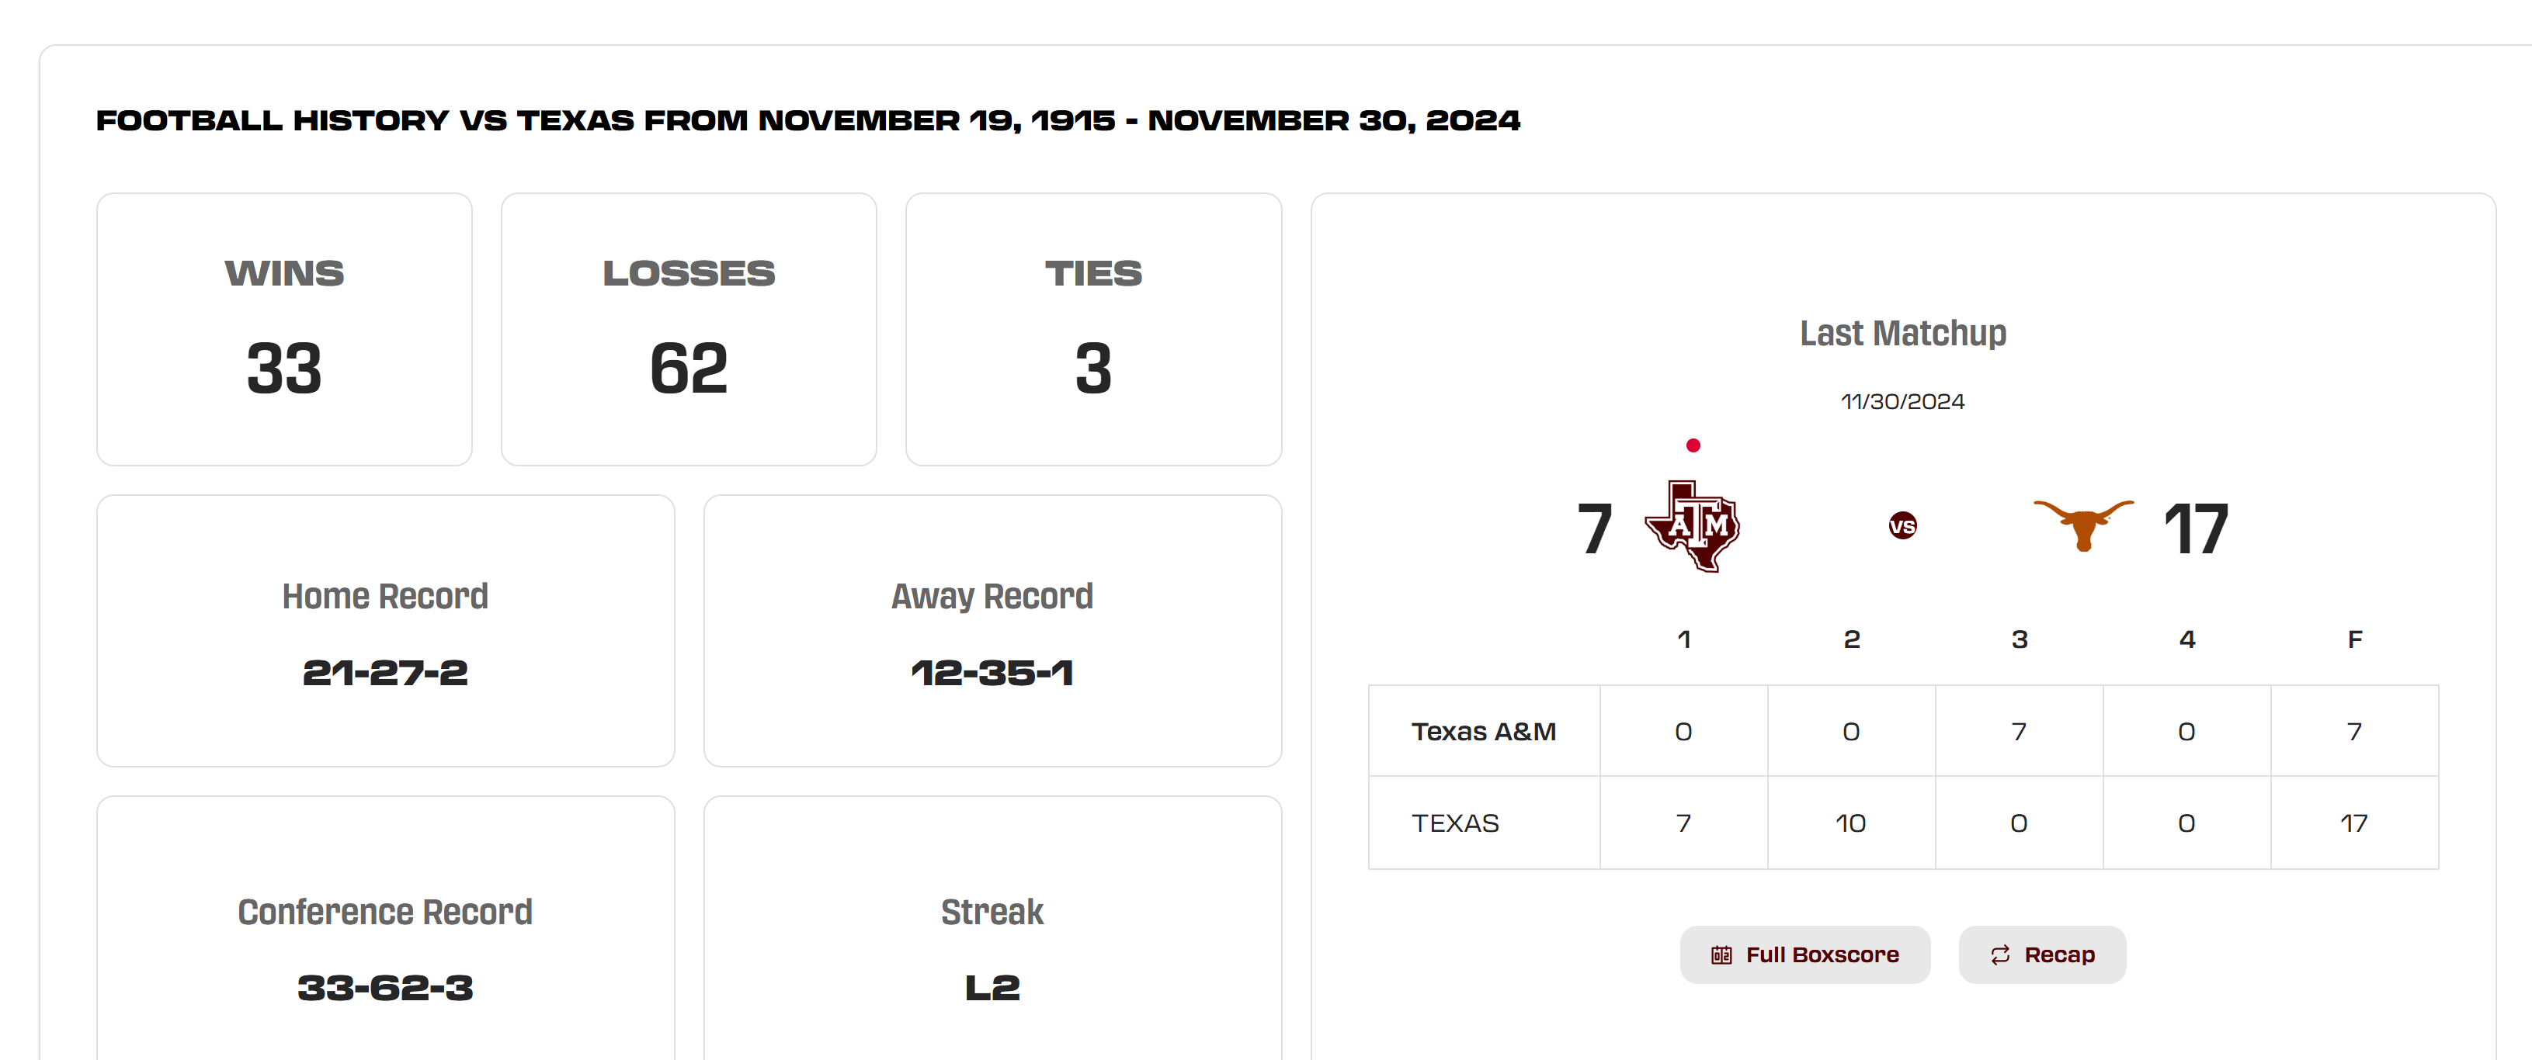The image size is (2532, 1060).
Task: Click the Away Record 12-35-1 card
Action: (x=992, y=631)
